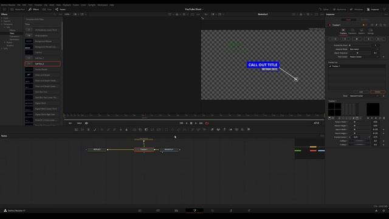The width and height of the screenshot is (389, 219).
Task: Expand the Fusion templates folder
Action: (5, 43)
